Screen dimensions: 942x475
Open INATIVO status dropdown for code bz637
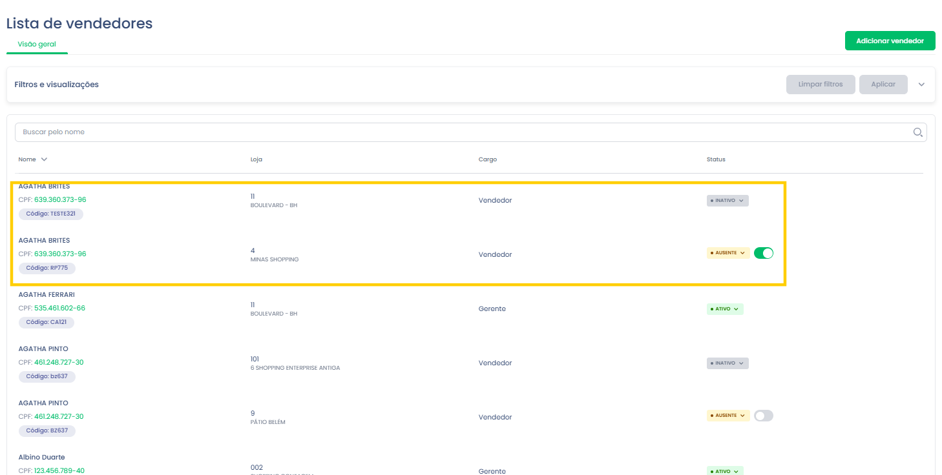[x=727, y=363]
